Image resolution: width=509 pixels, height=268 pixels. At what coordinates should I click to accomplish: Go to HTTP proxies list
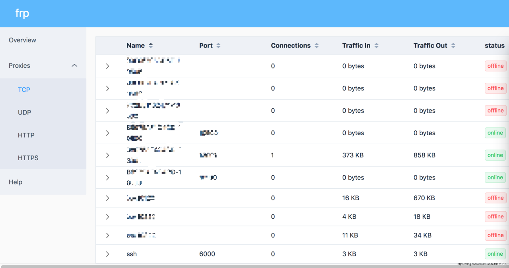tap(26, 135)
